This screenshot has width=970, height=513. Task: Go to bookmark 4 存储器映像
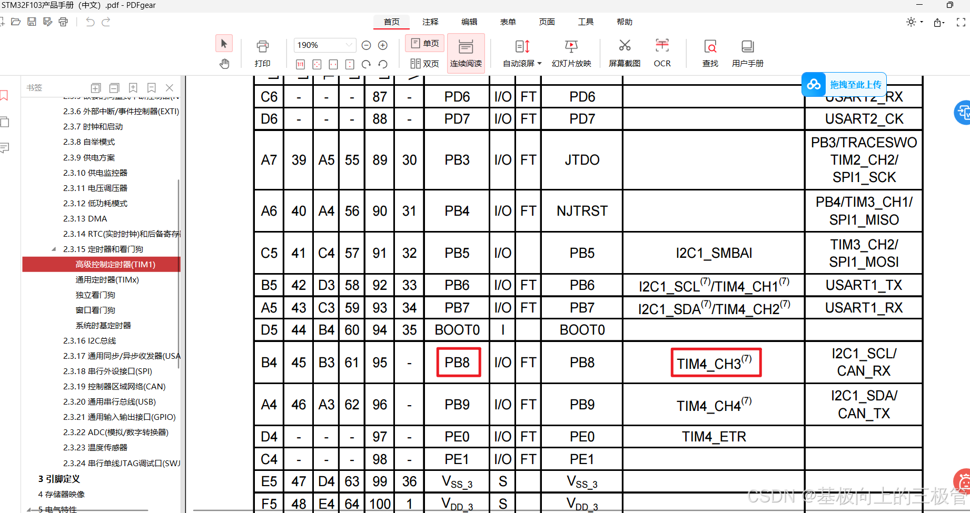click(61, 494)
